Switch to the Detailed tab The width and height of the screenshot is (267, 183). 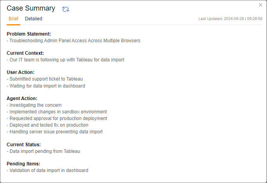point(34,19)
